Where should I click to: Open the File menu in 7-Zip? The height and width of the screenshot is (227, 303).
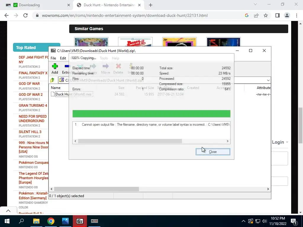pos(53,58)
